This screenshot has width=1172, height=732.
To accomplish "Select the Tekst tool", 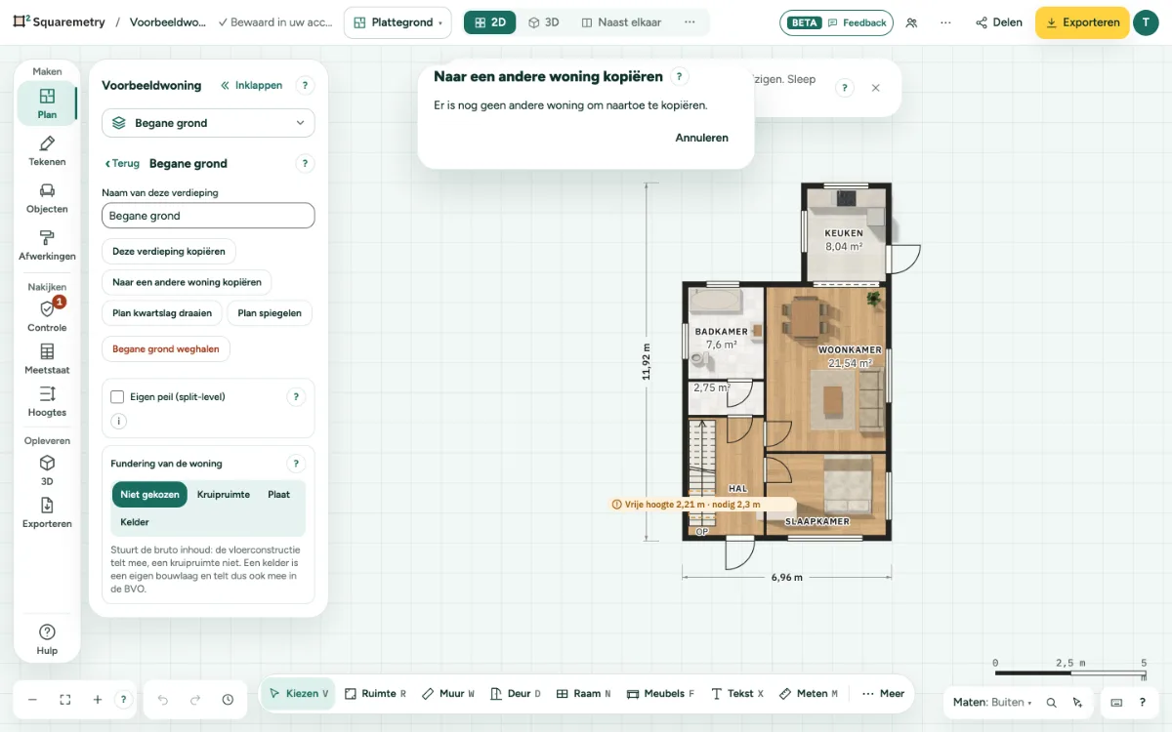I will 737,694.
